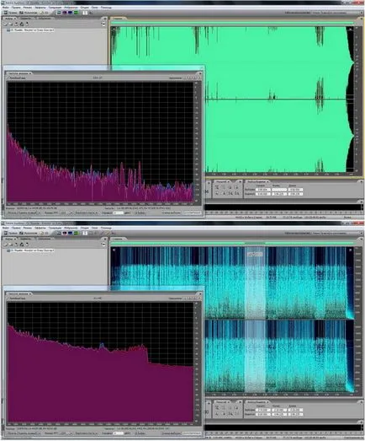The width and height of the screenshot is (365, 441).
Task: Click the Частотный анализ tab in upper window
Action: click(19, 73)
